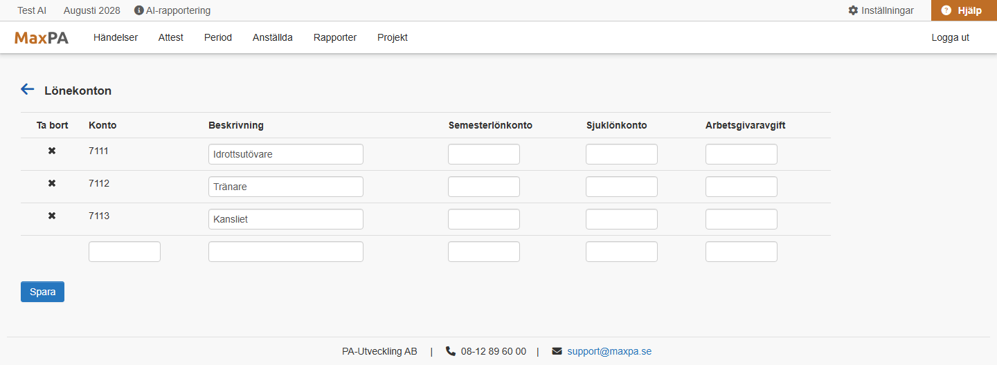Click account number 7112 text
This screenshot has height=365, width=997.
99,183
